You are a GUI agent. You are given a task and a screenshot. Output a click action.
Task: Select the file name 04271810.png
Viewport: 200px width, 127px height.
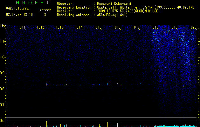17,8
